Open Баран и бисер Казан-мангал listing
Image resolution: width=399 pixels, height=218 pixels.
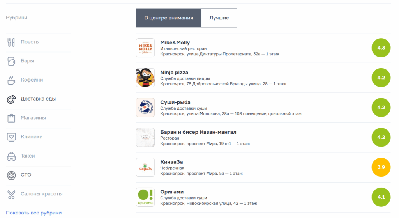[198, 132]
